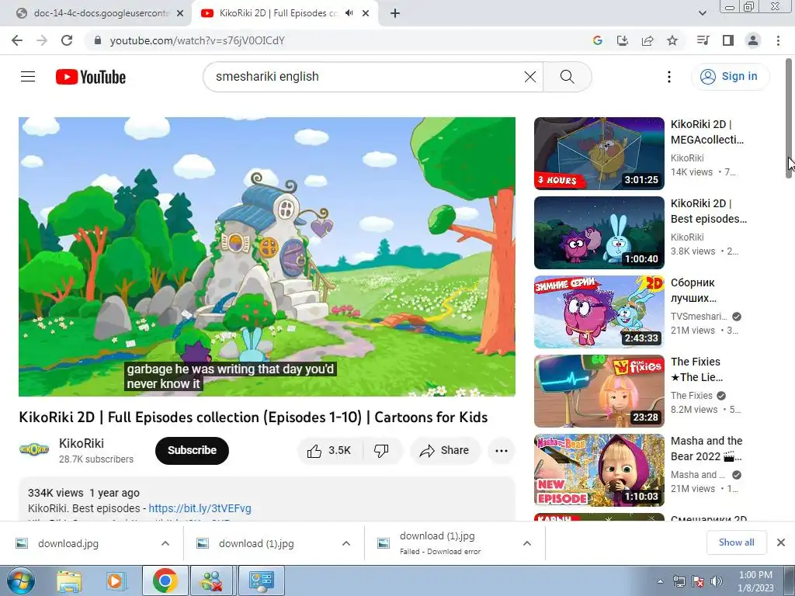
Task: Select the KikoRiki 2D YouTube tab
Action: tap(278, 13)
